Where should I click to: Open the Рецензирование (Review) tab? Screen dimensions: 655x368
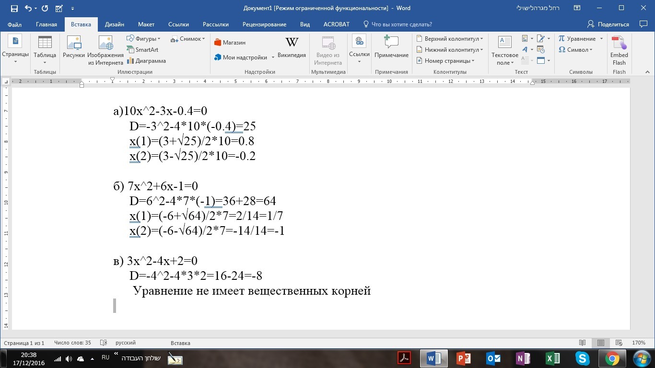click(264, 24)
